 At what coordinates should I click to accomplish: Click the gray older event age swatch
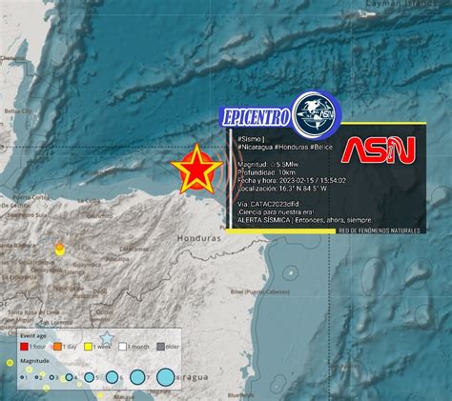[161, 347]
